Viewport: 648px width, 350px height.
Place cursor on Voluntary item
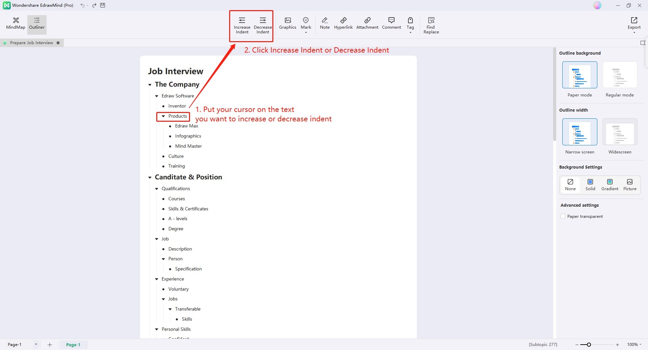click(x=179, y=289)
